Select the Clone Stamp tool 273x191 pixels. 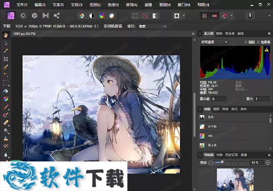coord(6,138)
